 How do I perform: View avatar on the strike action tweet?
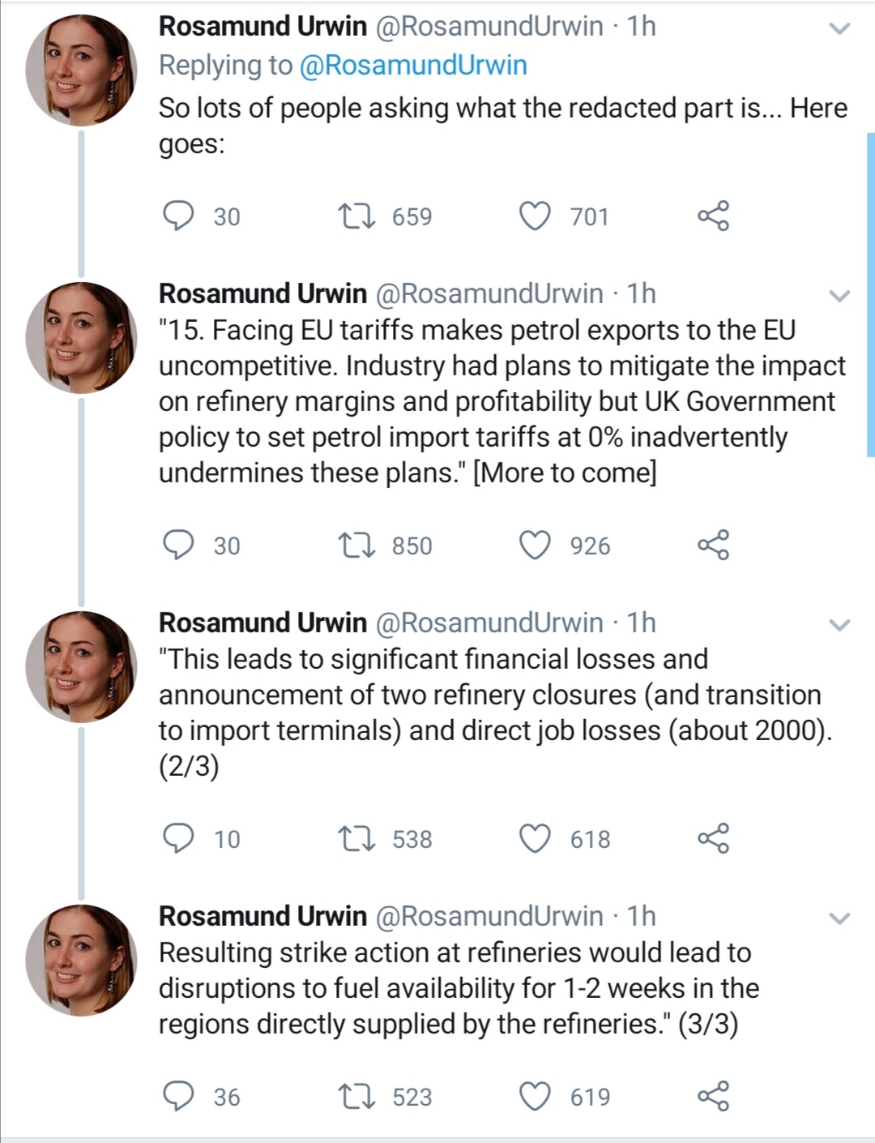click(81, 961)
